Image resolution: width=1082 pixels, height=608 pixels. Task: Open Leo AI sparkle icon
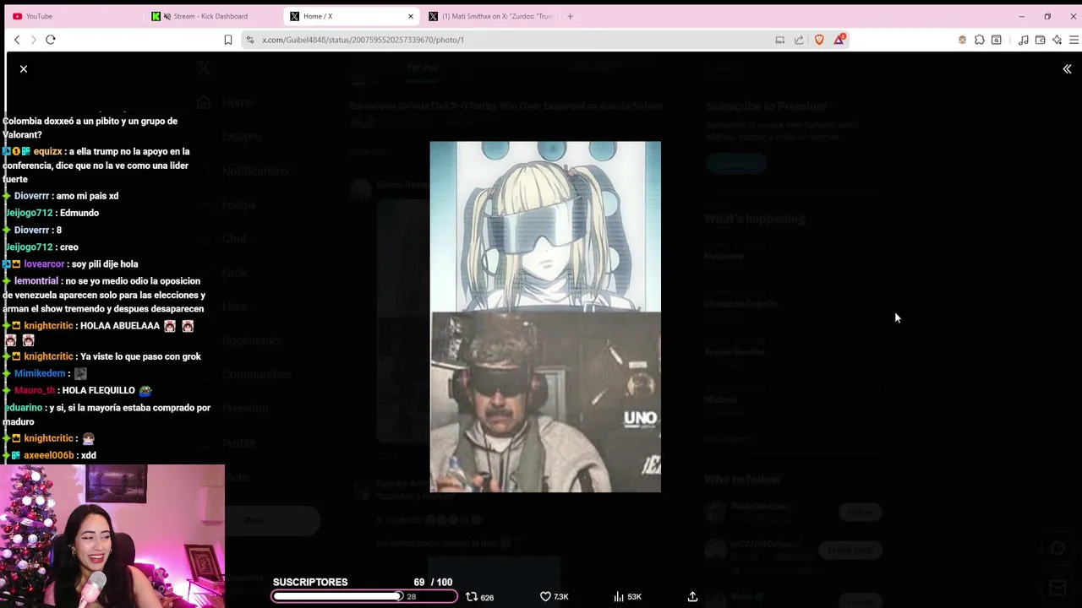[1057, 40]
